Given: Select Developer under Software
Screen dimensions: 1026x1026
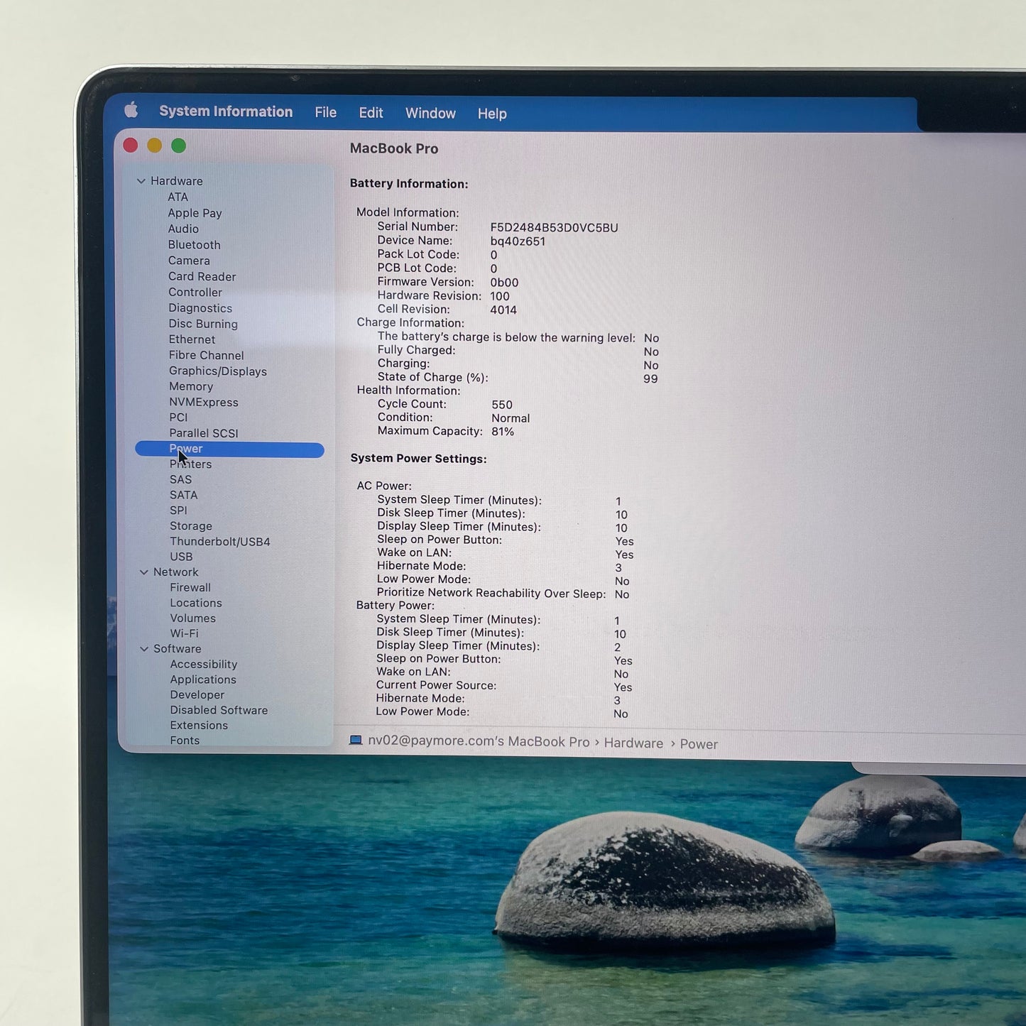Looking at the screenshot, I should coord(197,695).
